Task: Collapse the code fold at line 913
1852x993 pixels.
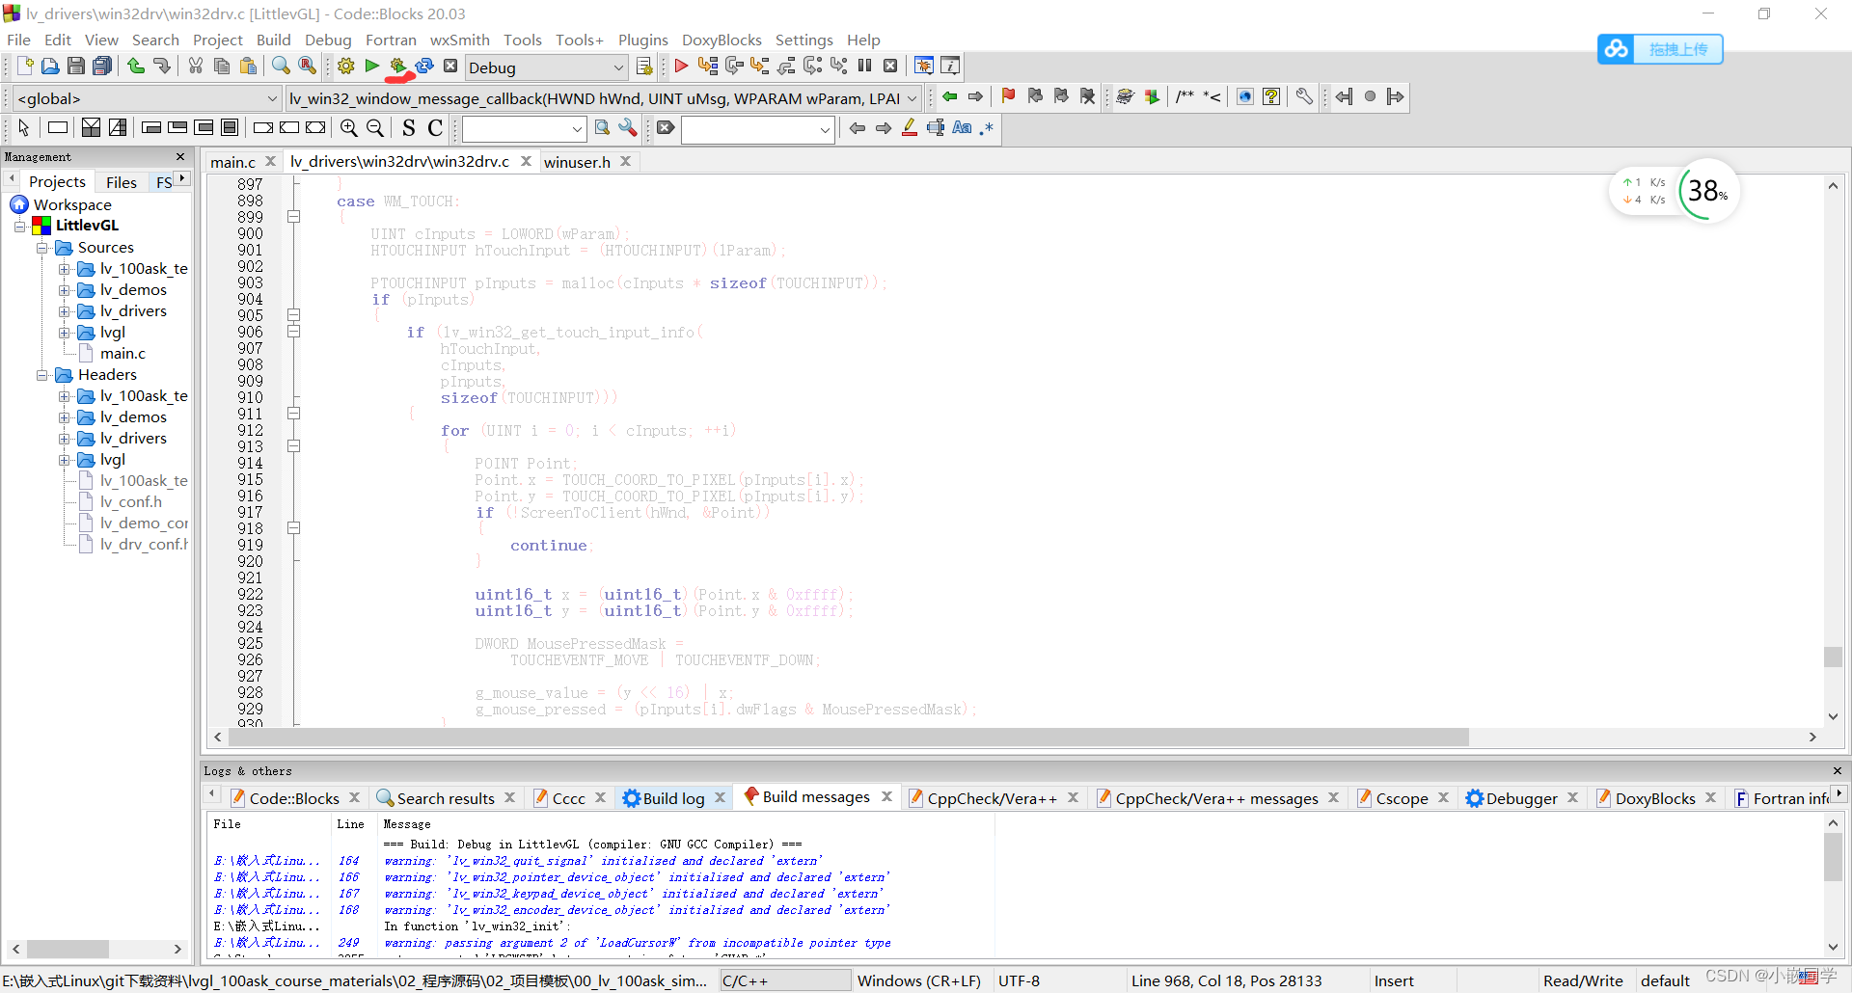Action: pos(294,446)
